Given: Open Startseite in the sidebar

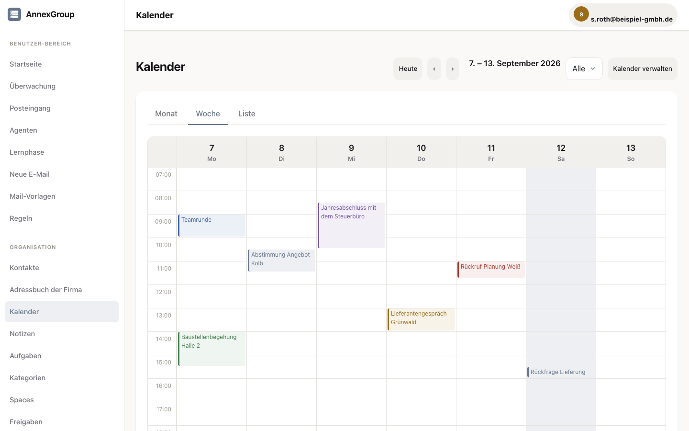Looking at the screenshot, I should [62, 64].
